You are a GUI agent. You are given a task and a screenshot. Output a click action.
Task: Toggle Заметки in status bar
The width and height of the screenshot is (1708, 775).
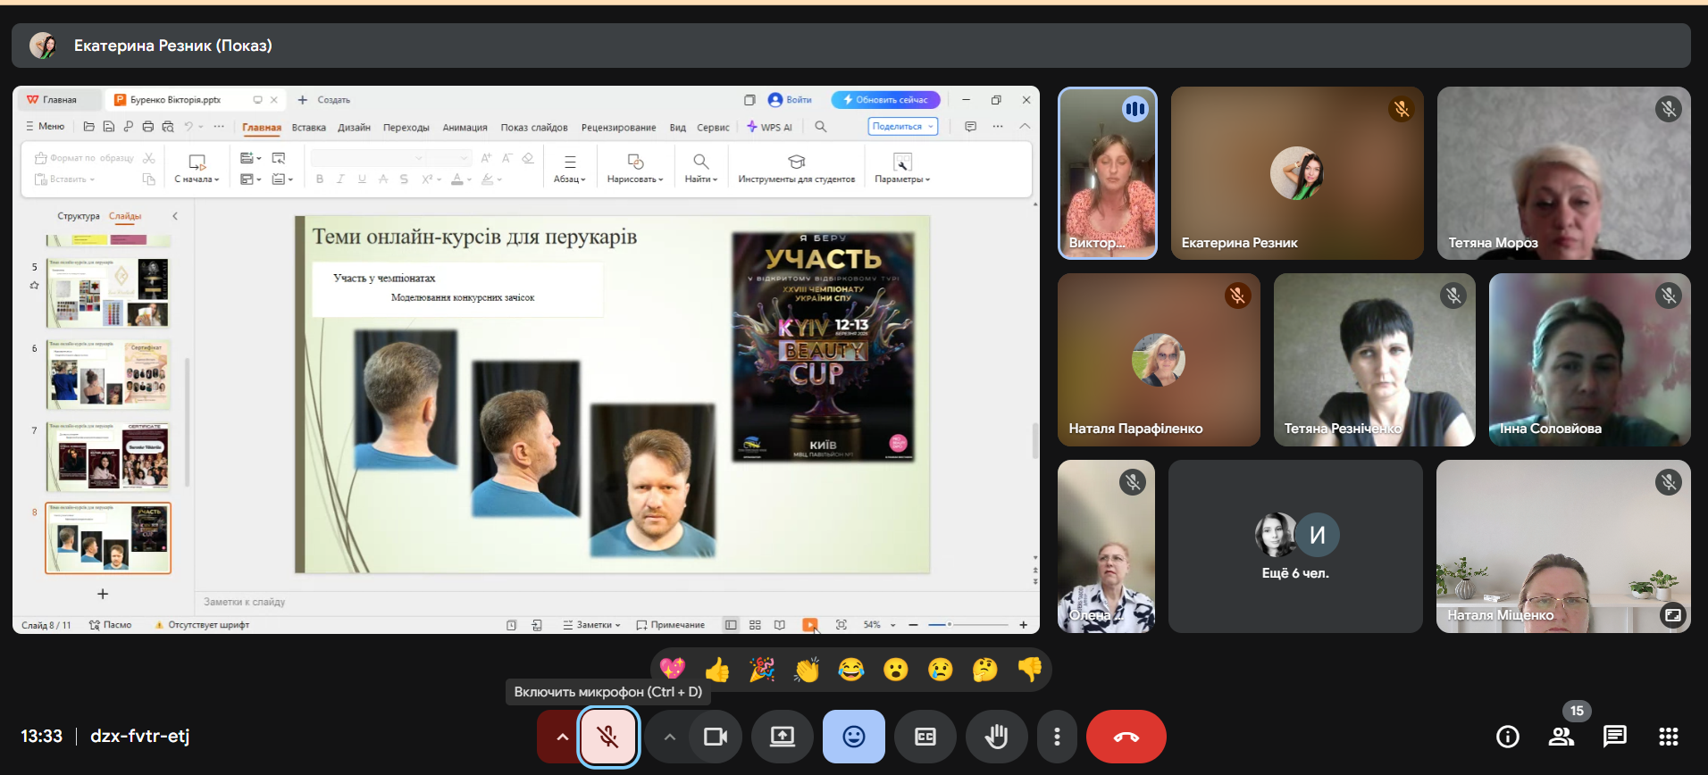[591, 625]
